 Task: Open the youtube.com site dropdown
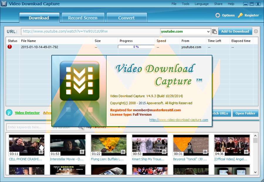208,31
